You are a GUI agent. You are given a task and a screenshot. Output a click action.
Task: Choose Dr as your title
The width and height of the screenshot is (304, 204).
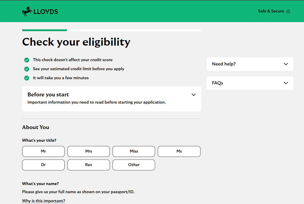(43, 165)
